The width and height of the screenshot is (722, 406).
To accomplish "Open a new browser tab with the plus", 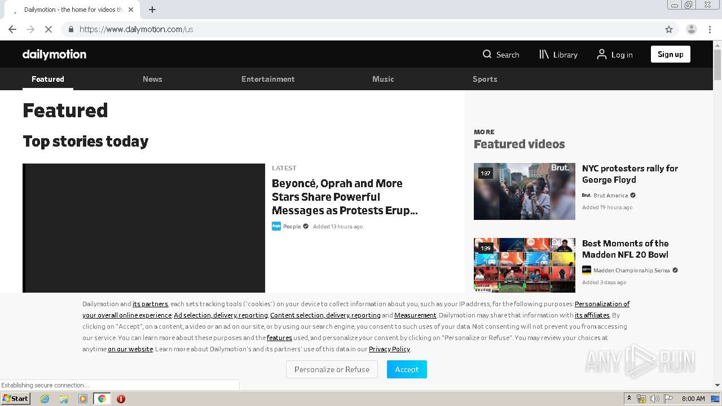I will (152, 10).
